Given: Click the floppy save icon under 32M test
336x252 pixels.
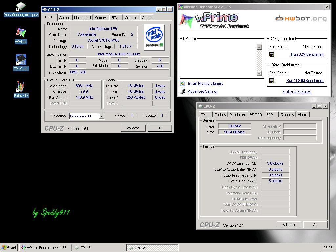Looking at the screenshot, I should coord(271,54).
